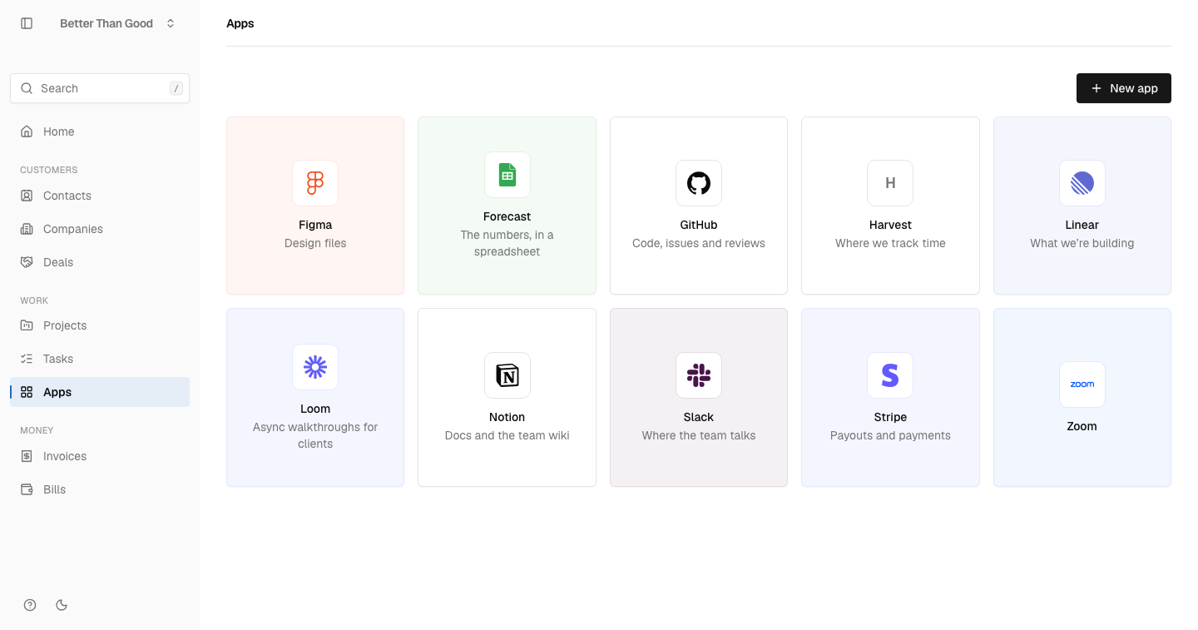
Task: Navigate to Projects page
Action: (x=100, y=325)
